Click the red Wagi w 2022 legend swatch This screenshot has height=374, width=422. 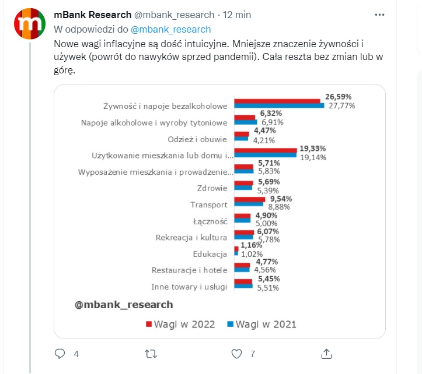[x=149, y=324]
